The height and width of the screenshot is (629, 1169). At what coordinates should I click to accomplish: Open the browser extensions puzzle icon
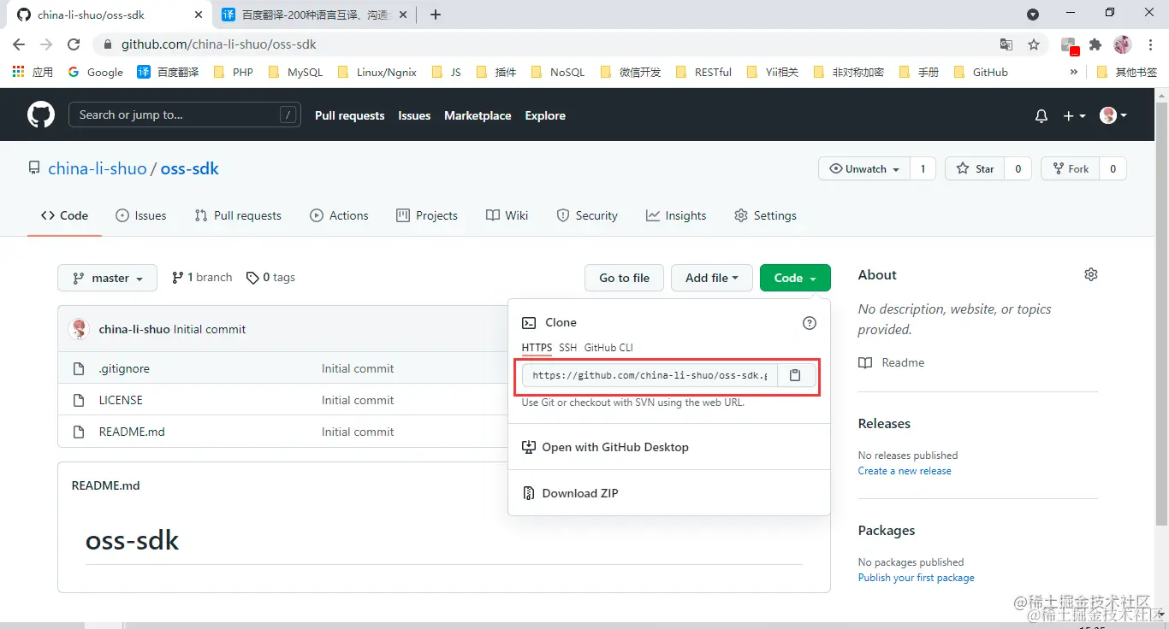(x=1095, y=44)
